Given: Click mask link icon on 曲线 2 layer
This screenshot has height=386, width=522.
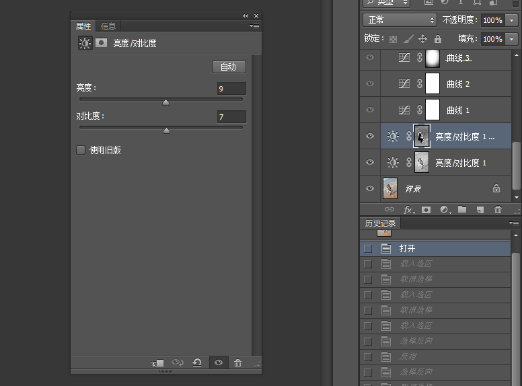Looking at the screenshot, I should tap(420, 83).
